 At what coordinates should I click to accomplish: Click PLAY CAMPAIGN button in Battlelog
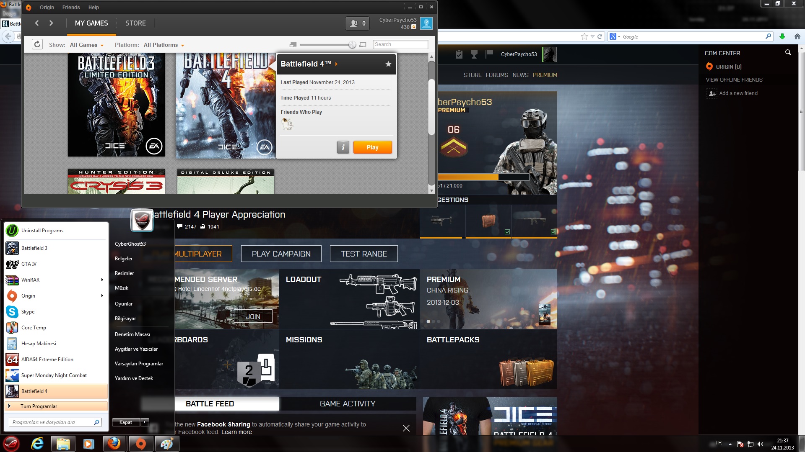(x=281, y=254)
